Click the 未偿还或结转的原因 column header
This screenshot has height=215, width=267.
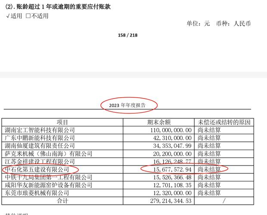coord(224,122)
